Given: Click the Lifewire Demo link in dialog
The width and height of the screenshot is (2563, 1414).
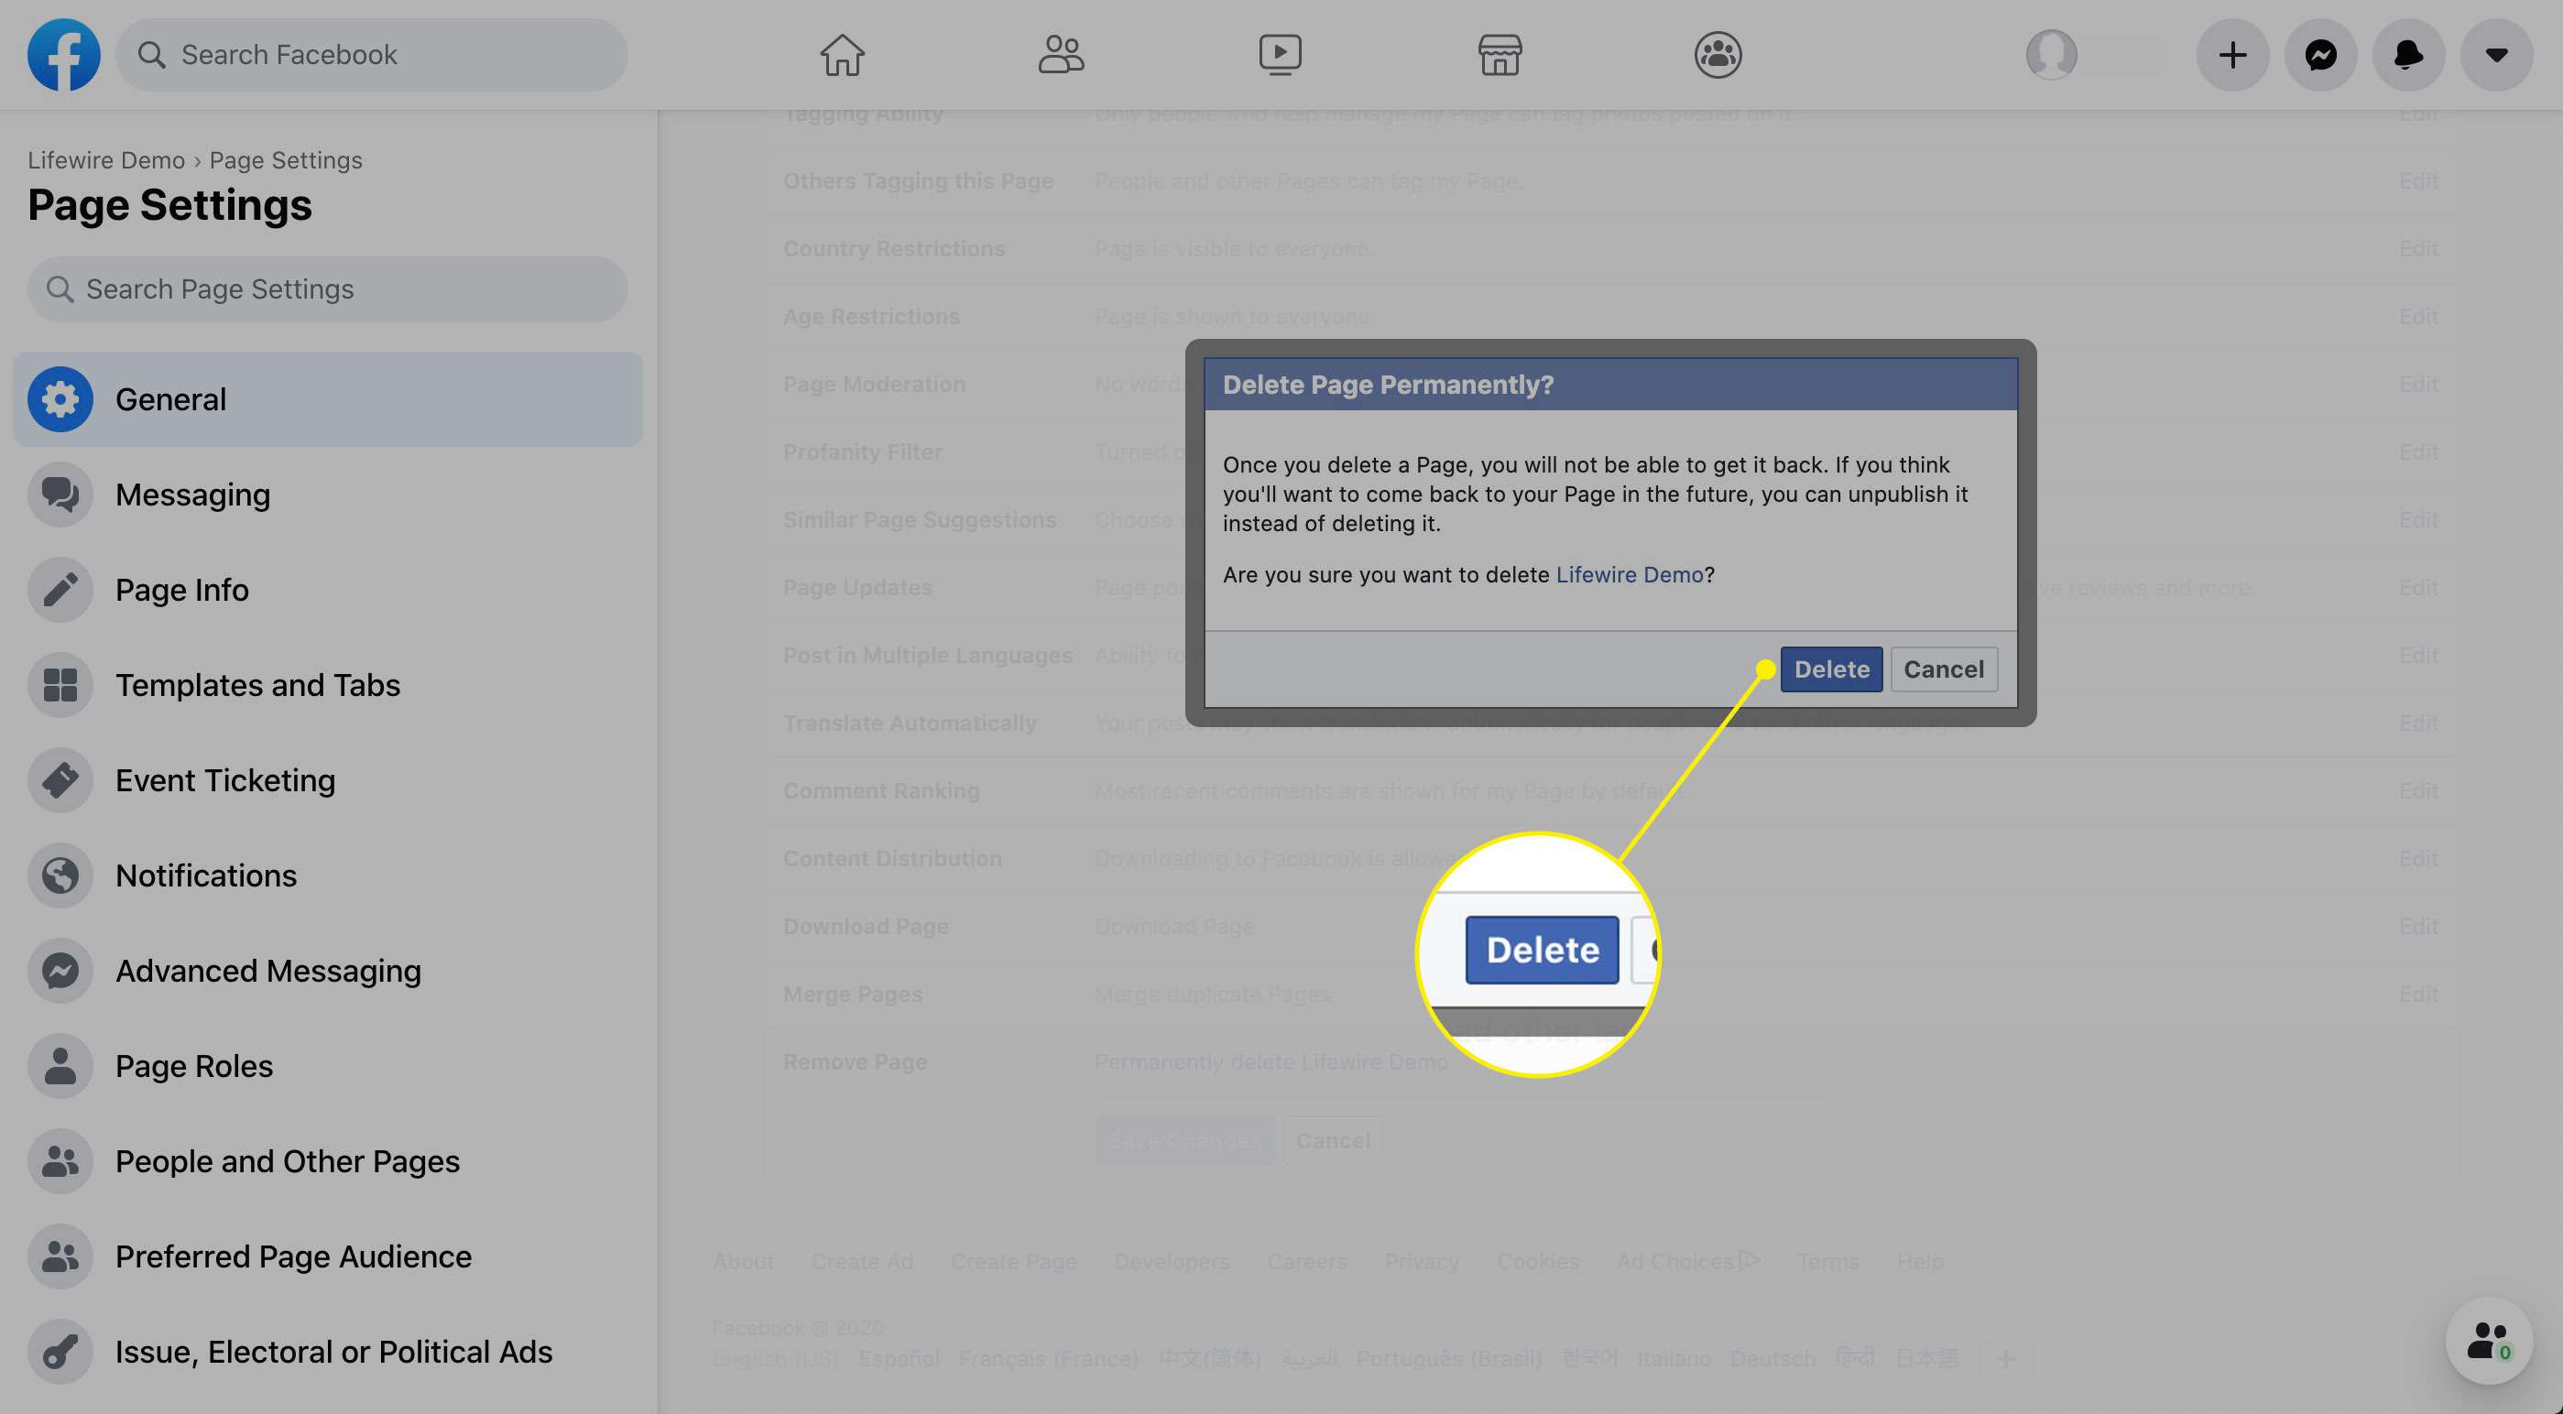Looking at the screenshot, I should tap(1629, 575).
